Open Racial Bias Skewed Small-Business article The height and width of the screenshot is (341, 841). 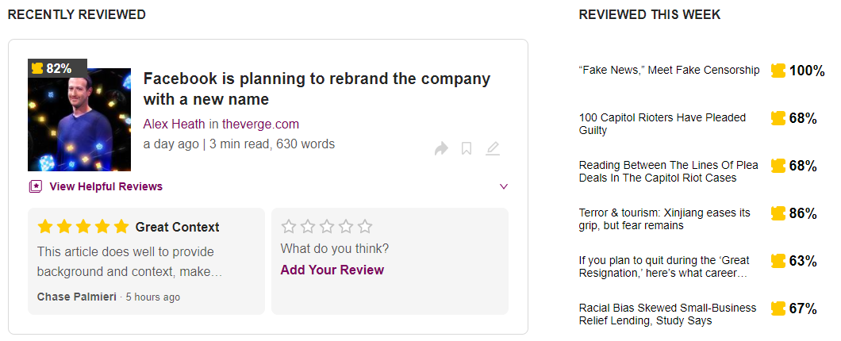pyautogui.click(x=667, y=314)
